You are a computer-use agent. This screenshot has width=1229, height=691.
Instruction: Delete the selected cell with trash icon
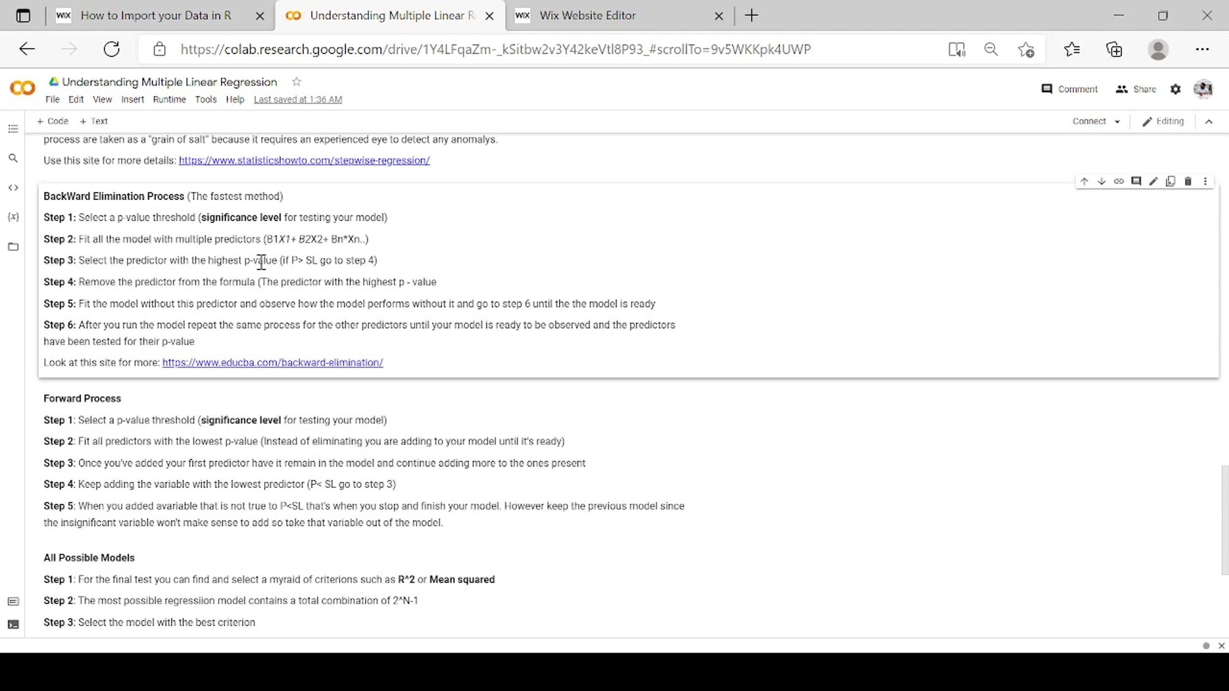coord(1188,181)
